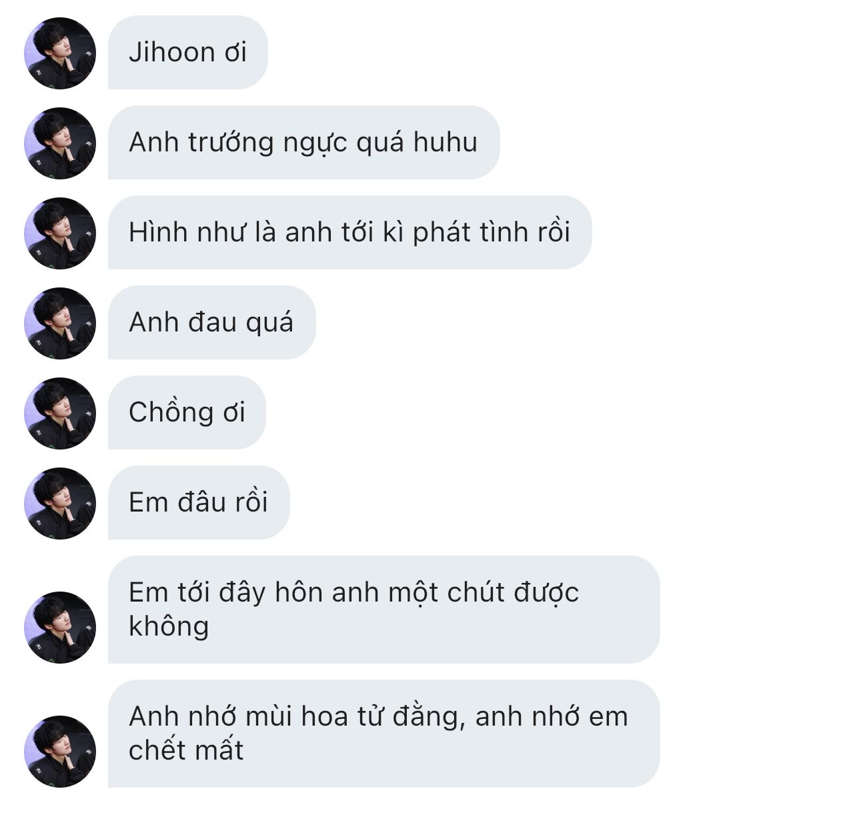Select the "Anh nhớ mùi hoa tử đằng" message
The height and width of the screenshot is (817, 847).
click(x=384, y=734)
